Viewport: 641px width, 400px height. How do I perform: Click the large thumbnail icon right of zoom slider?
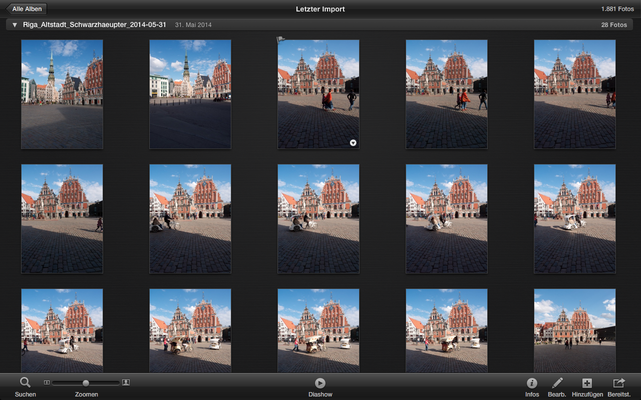pyautogui.click(x=126, y=382)
